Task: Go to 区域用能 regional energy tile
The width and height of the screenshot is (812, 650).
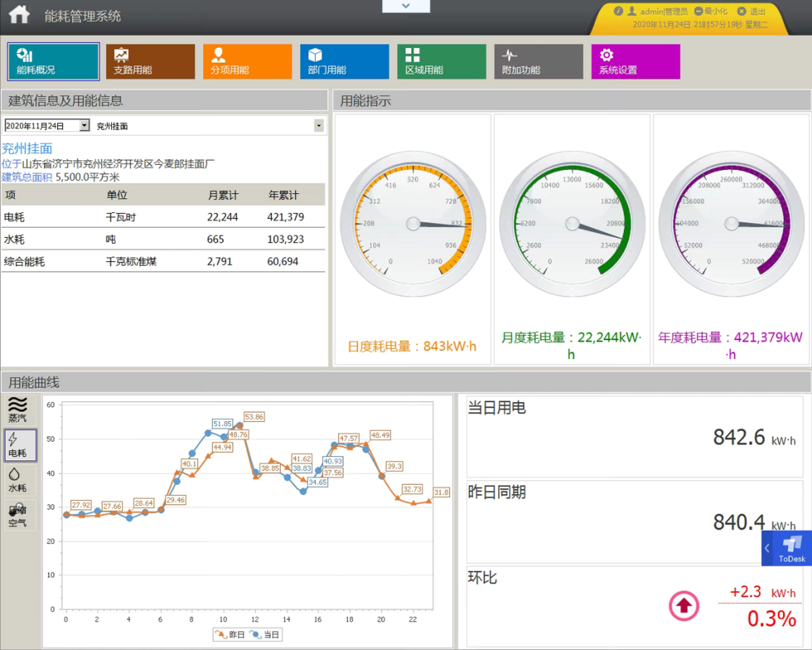Action: [441, 61]
